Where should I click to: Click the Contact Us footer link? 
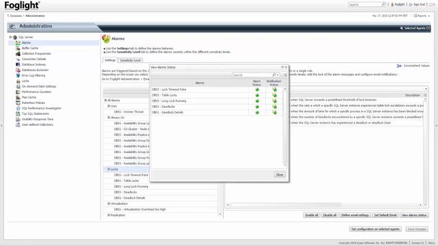coord(417,243)
